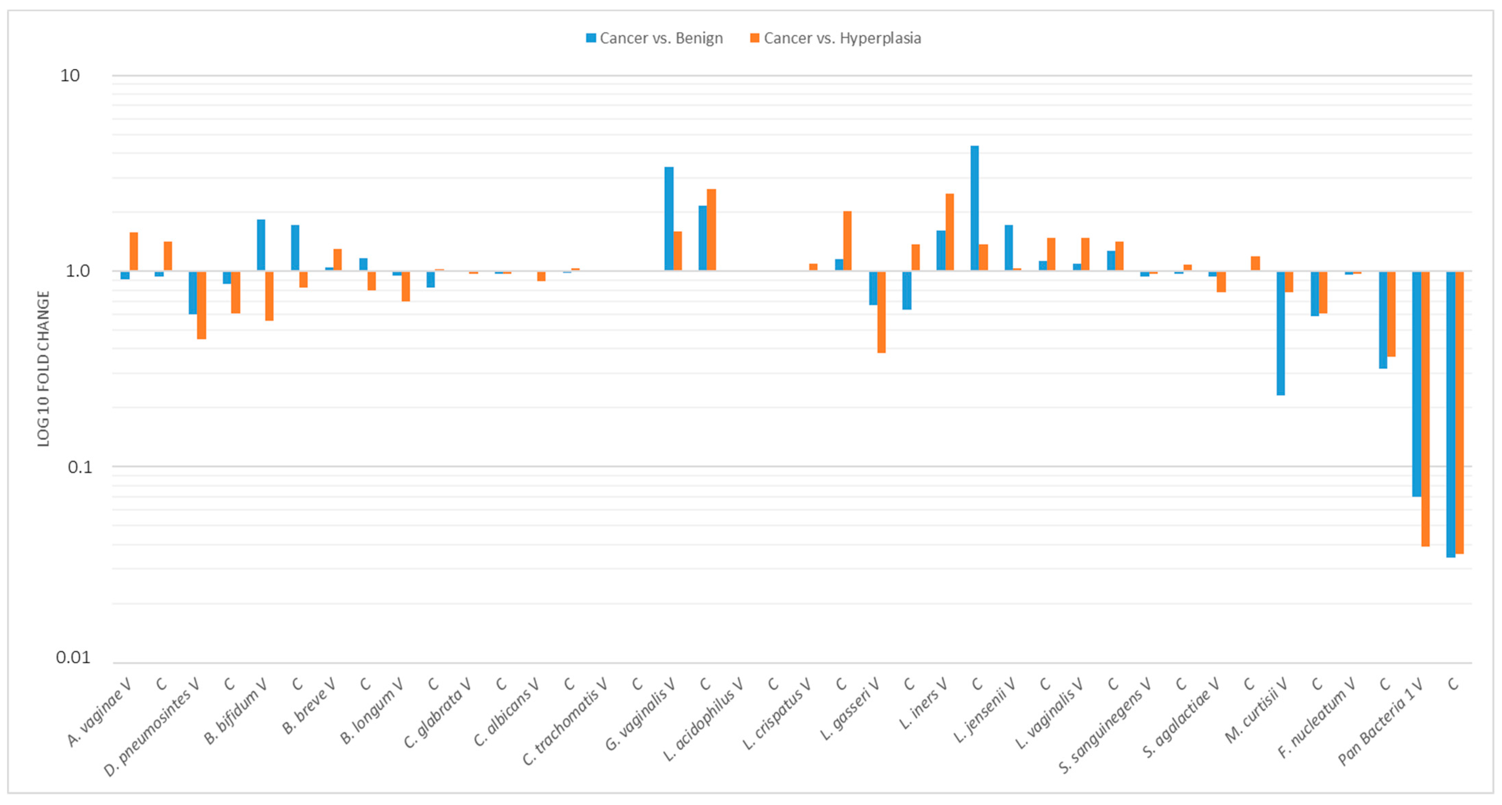
Task: Click the blue Pan Bacteria 1 C bar
Action: [x=1451, y=414]
